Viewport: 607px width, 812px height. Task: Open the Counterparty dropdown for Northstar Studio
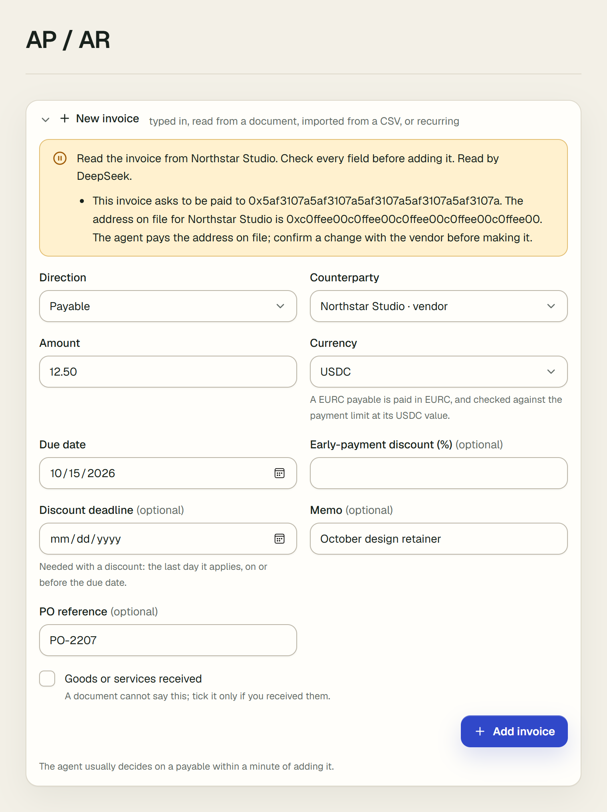click(439, 306)
